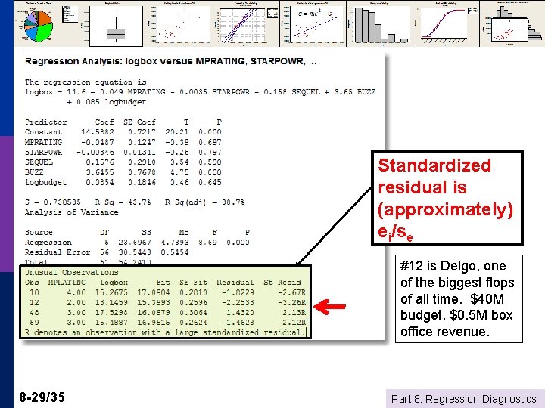Click the 'SE Coef' column header
This screenshot has height=408, width=545.
click(x=139, y=122)
